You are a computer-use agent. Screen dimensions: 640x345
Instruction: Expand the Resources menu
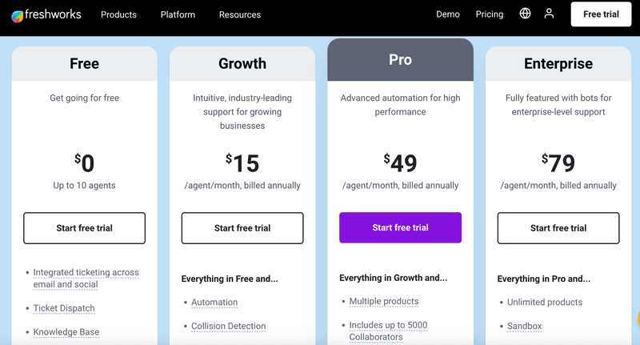[240, 14]
